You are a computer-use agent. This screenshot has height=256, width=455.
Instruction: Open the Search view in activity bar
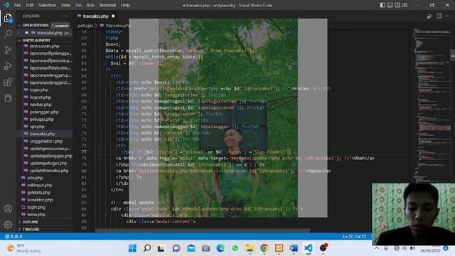(8, 34)
